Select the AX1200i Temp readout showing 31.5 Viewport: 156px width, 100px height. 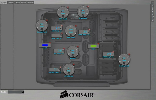(x=55, y=70)
